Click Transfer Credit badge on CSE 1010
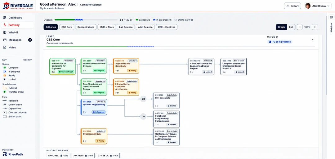Screen dimensions: 335x159 click(x=66, y=72)
